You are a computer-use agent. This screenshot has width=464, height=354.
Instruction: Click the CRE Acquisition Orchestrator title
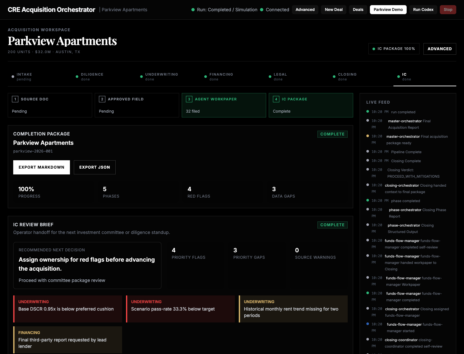pos(52,10)
